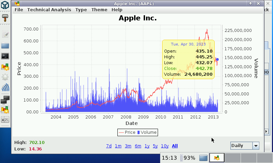
Task: Launch stock chart app icon below terminal
Action: tap(5, 67)
